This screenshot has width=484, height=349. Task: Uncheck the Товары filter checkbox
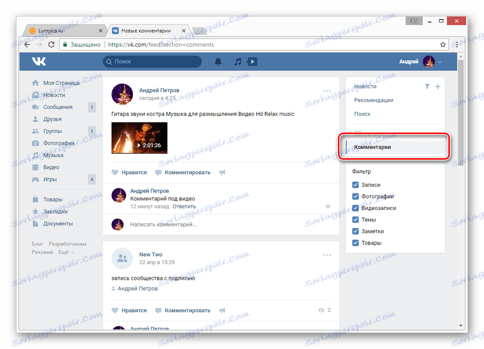pyautogui.click(x=355, y=243)
